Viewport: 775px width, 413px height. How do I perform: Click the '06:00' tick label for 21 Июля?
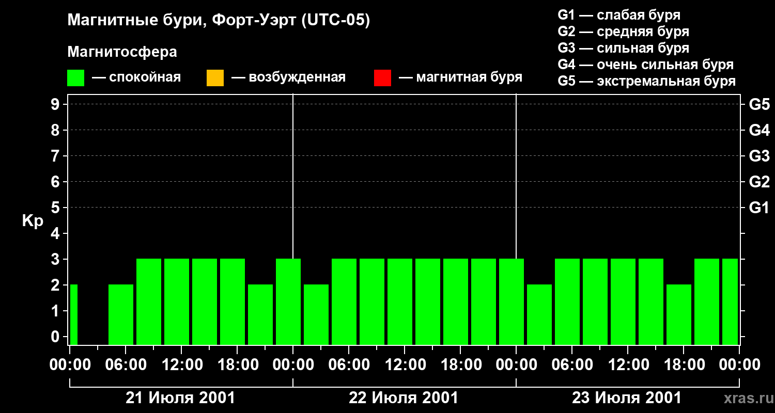pyautogui.click(x=126, y=364)
